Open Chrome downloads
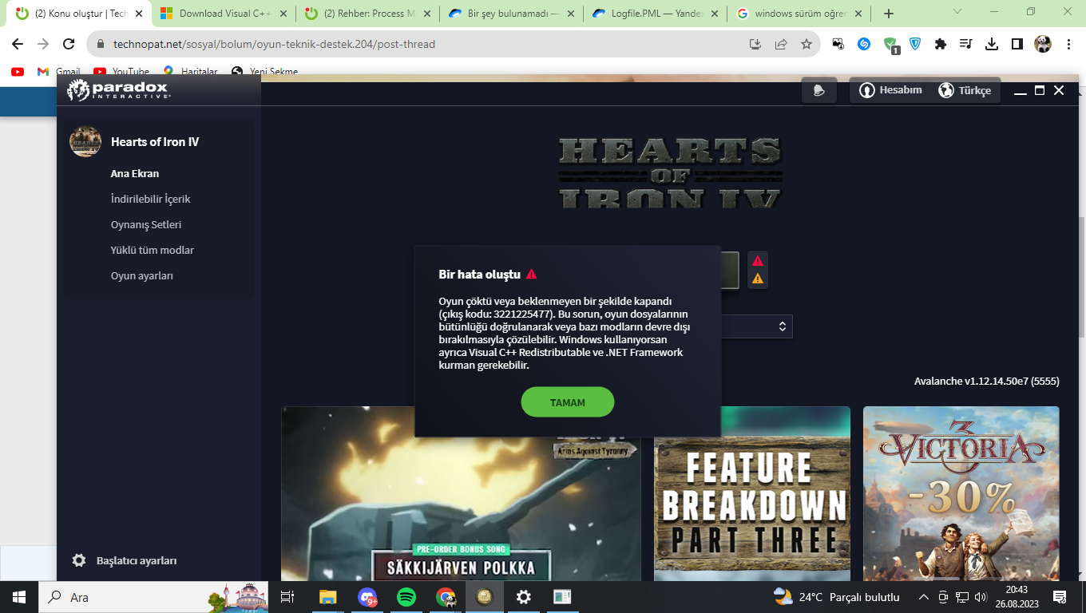This screenshot has height=613, width=1086. click(992, 44)
